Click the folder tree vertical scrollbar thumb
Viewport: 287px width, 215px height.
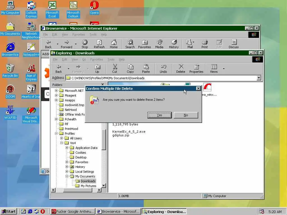[x=104, y=139]
